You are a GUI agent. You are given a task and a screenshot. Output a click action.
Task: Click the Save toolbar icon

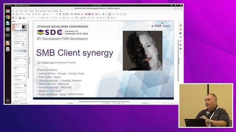[21, 14]
